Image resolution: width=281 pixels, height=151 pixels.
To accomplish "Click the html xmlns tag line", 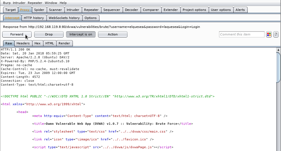I will click(43, 104).
